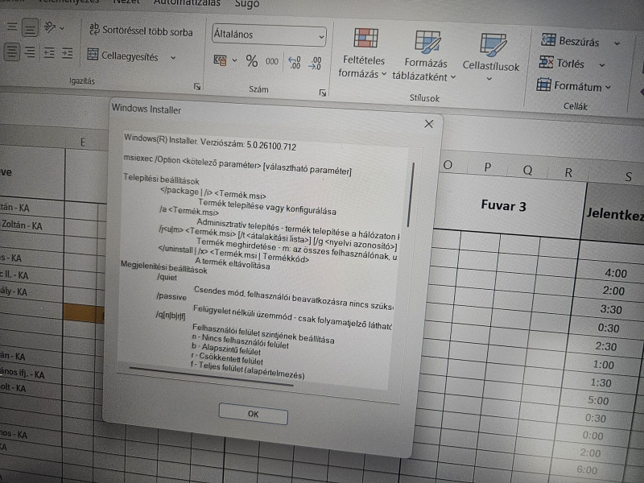The width and height of the screenshot is (644, 483).
Task: Expand Cellaegyesítés dropdown arrow
Action: coord(173,58)
